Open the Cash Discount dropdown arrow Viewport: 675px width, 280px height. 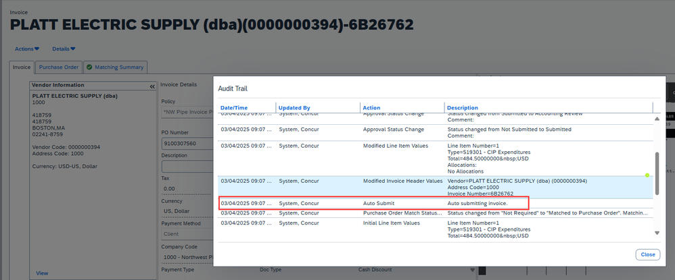point(473,270)
